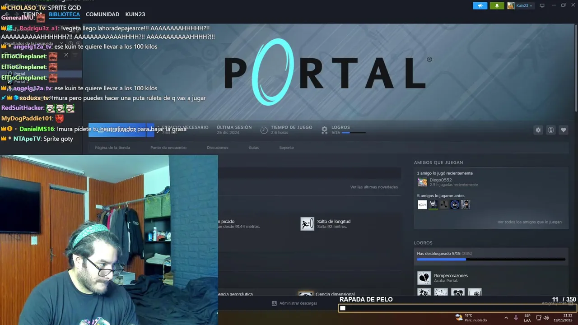Click the Salto de longitud achievement icon
The width and height of the screenshot is (578, 325).
(307, 224)
